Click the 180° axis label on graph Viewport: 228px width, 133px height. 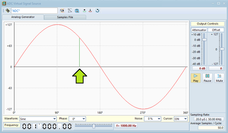point(100,113)
